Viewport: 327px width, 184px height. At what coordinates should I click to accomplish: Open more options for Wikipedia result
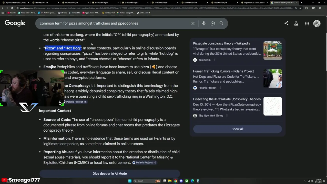click(214, 60)
